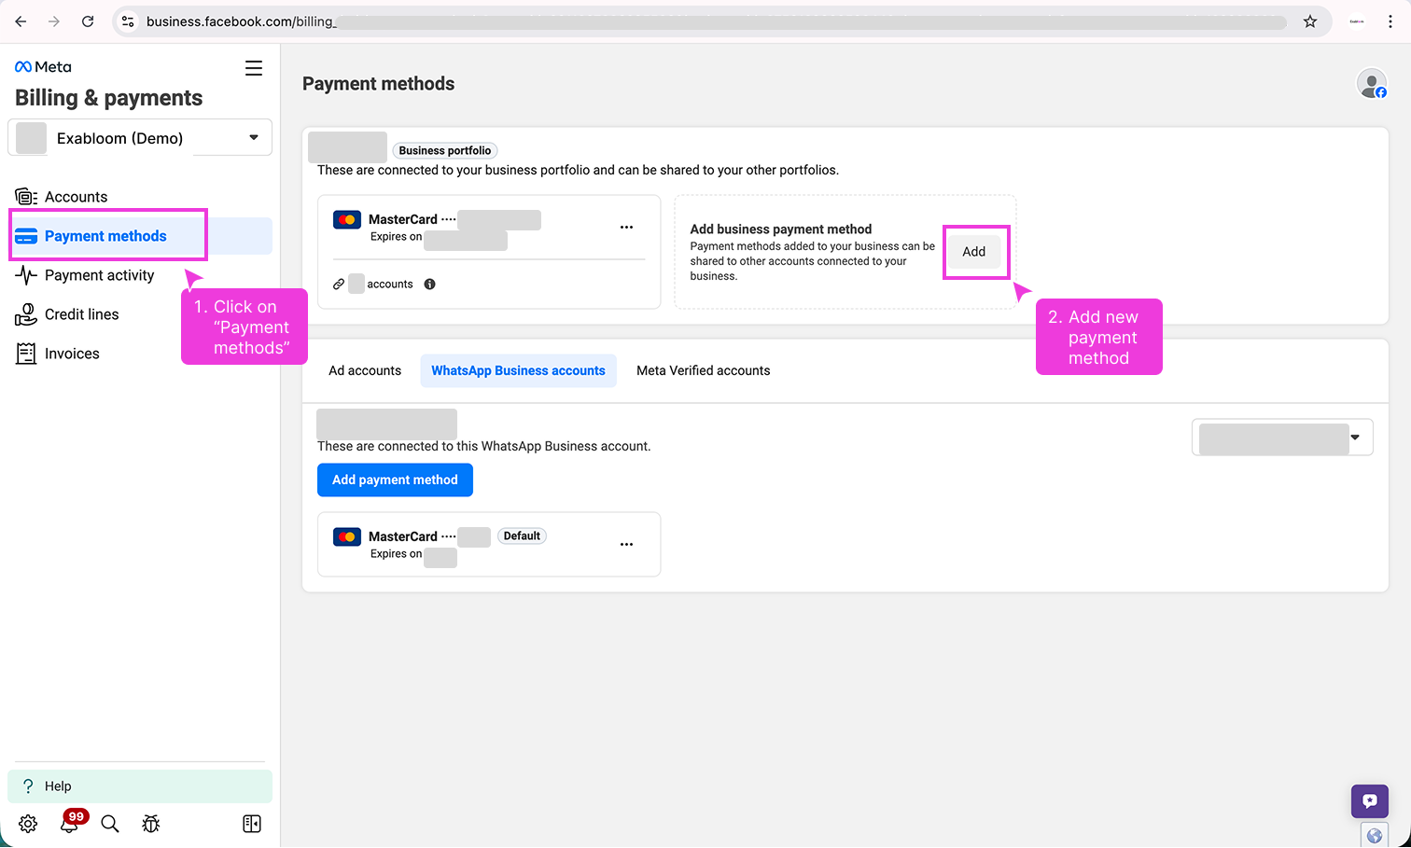
Task: Open the Chrome three-dot menu
Action: coord(1390,21)
